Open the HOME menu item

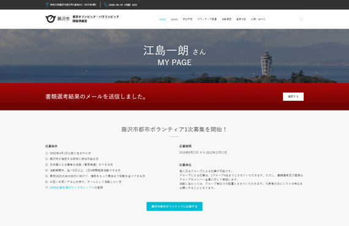162,20
